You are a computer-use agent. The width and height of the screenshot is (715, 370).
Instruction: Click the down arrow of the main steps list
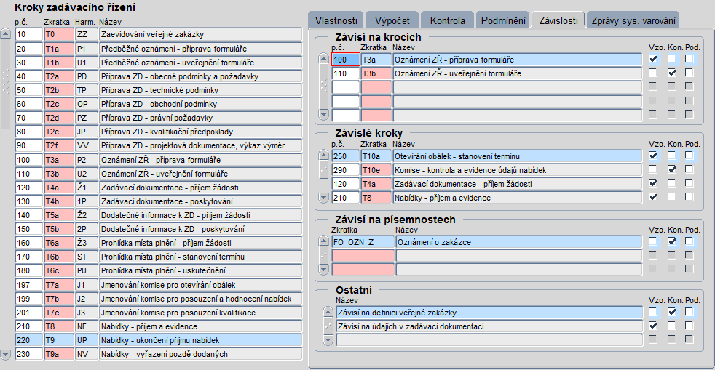point(6,354)
